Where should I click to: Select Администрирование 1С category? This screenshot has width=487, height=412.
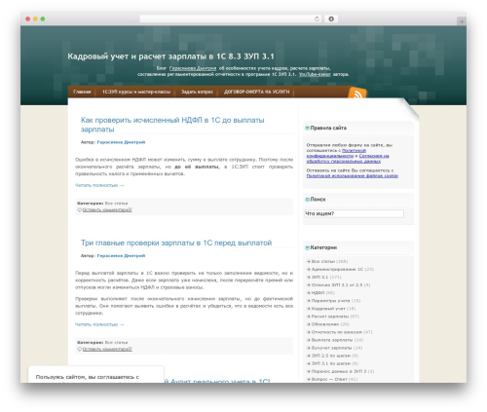tap(337, 270)
